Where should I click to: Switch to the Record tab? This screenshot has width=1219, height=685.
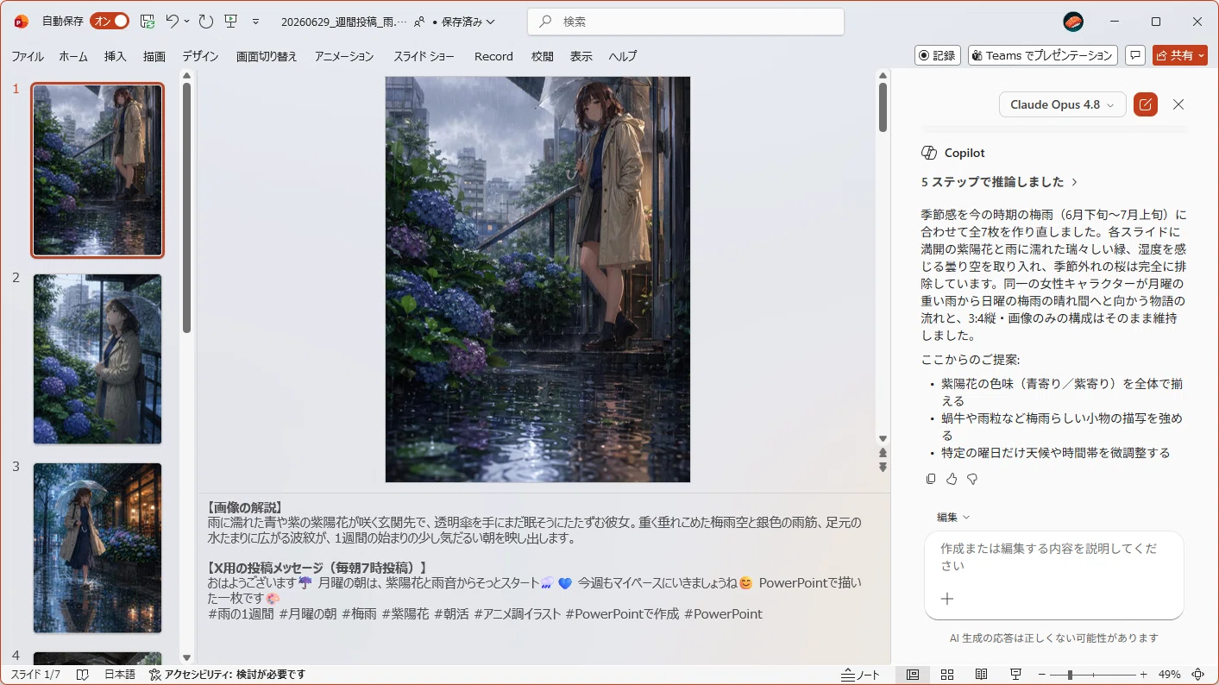click(493, 56)
